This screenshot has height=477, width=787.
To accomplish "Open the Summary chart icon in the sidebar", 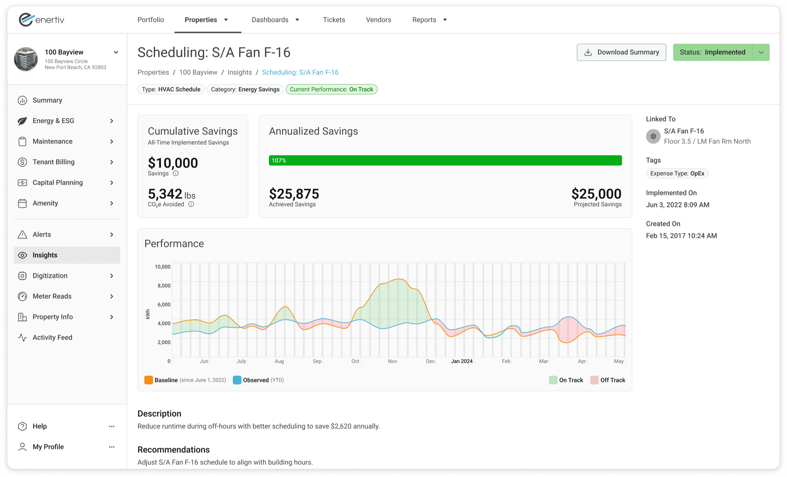I will pyautogui.click(x=22, y=100).
